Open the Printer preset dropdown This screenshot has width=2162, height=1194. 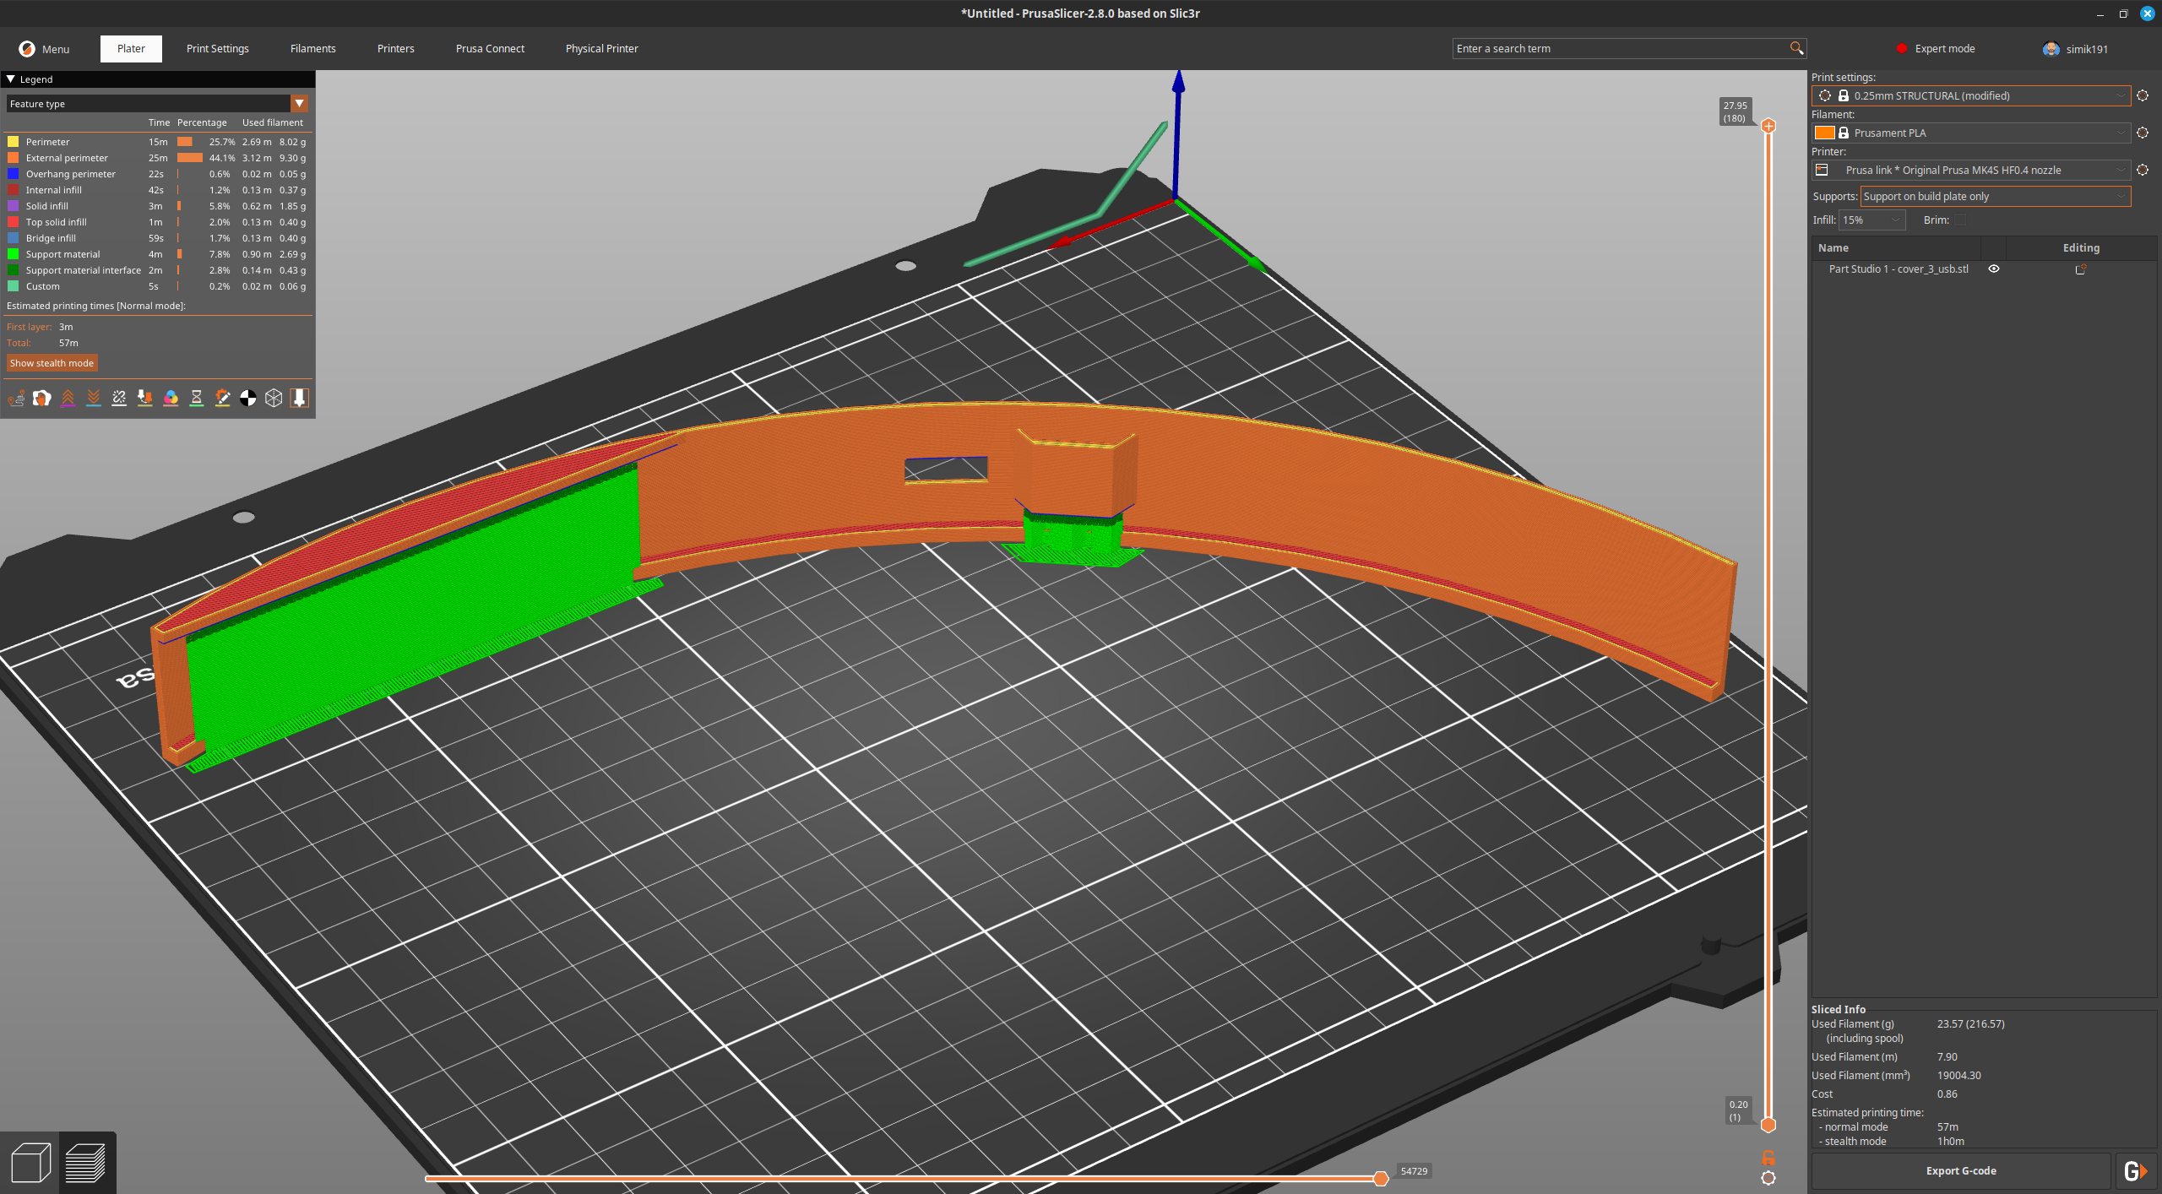1972,170
